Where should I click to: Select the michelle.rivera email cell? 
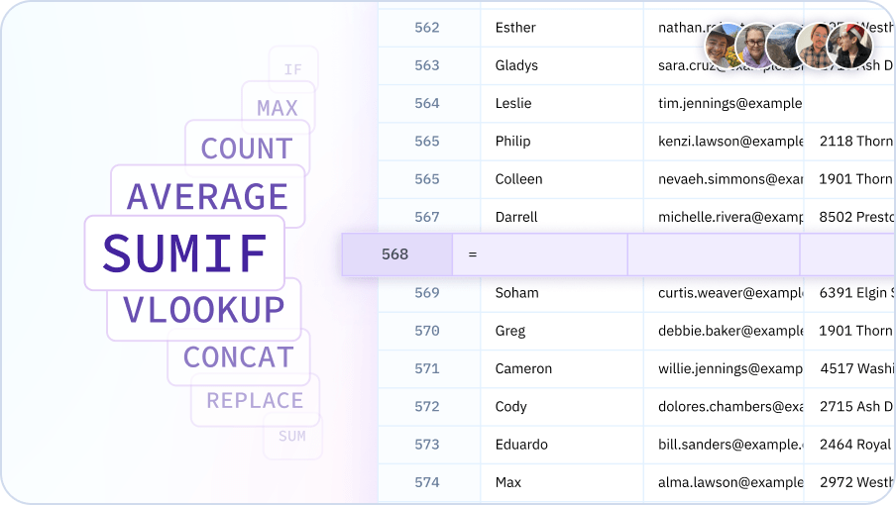pos(724,217)
